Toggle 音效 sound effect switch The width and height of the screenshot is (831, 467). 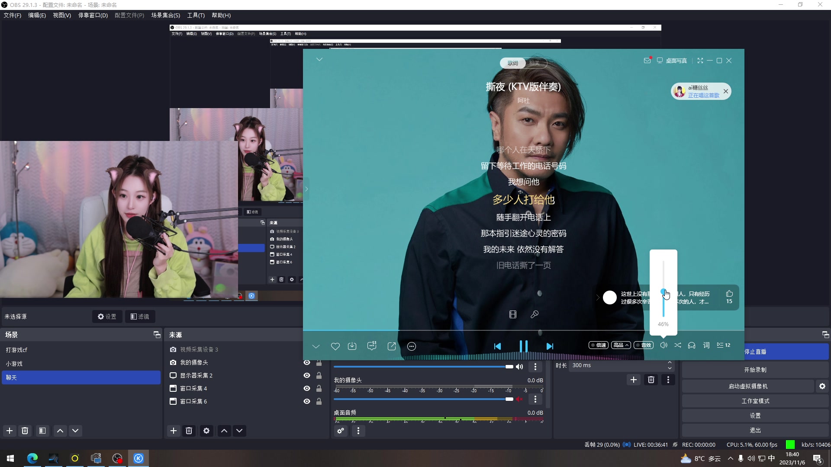click(644, 345)
